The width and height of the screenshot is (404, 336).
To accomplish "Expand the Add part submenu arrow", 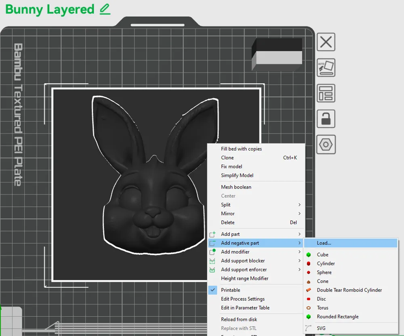I will click(299, 234).
